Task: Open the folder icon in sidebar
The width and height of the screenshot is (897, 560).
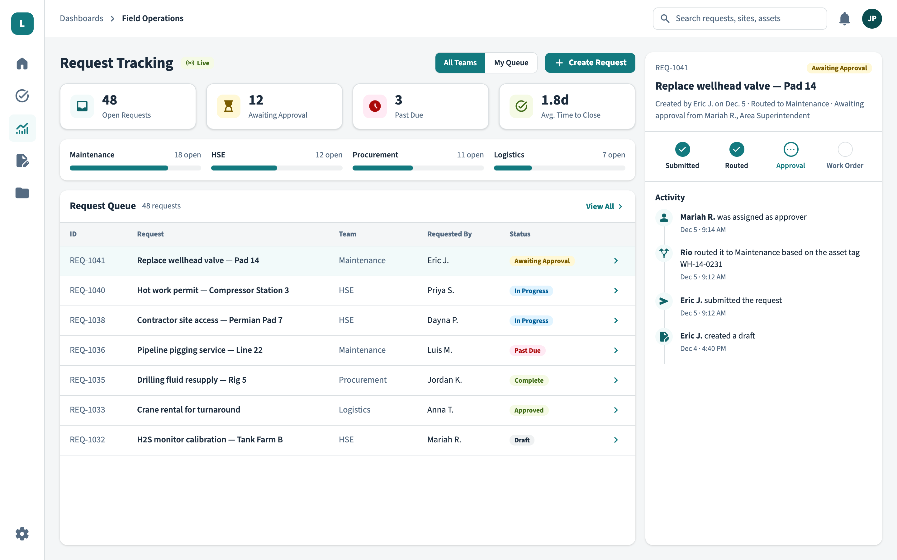Action: pyautogui.click(x=22, y=193)
